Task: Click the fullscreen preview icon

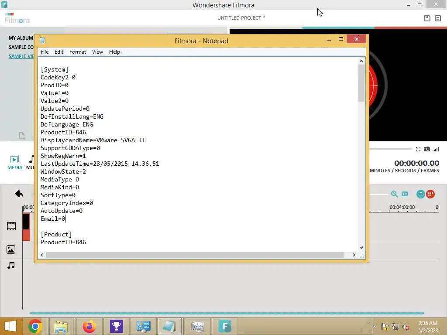Action: coord(418,149)
